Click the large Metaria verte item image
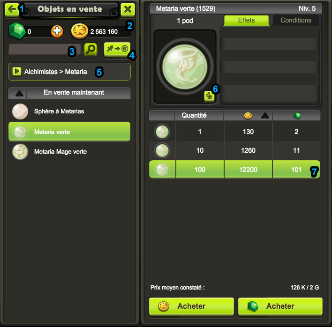Image resolution: width=332 pixels, height=327 pixels. [185, 67]
